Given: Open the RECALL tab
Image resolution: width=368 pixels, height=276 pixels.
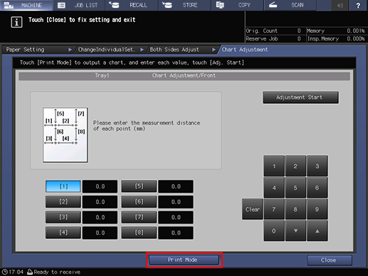Looking at the screenshot, I should click(132, 5).
